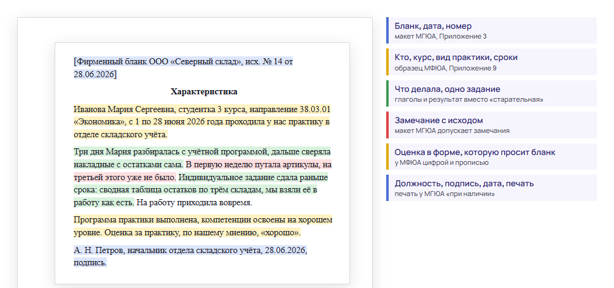Click the subtitle "у МФЮА цифрой и прописью"
This screenshot has width=614, height=288.
441,162
